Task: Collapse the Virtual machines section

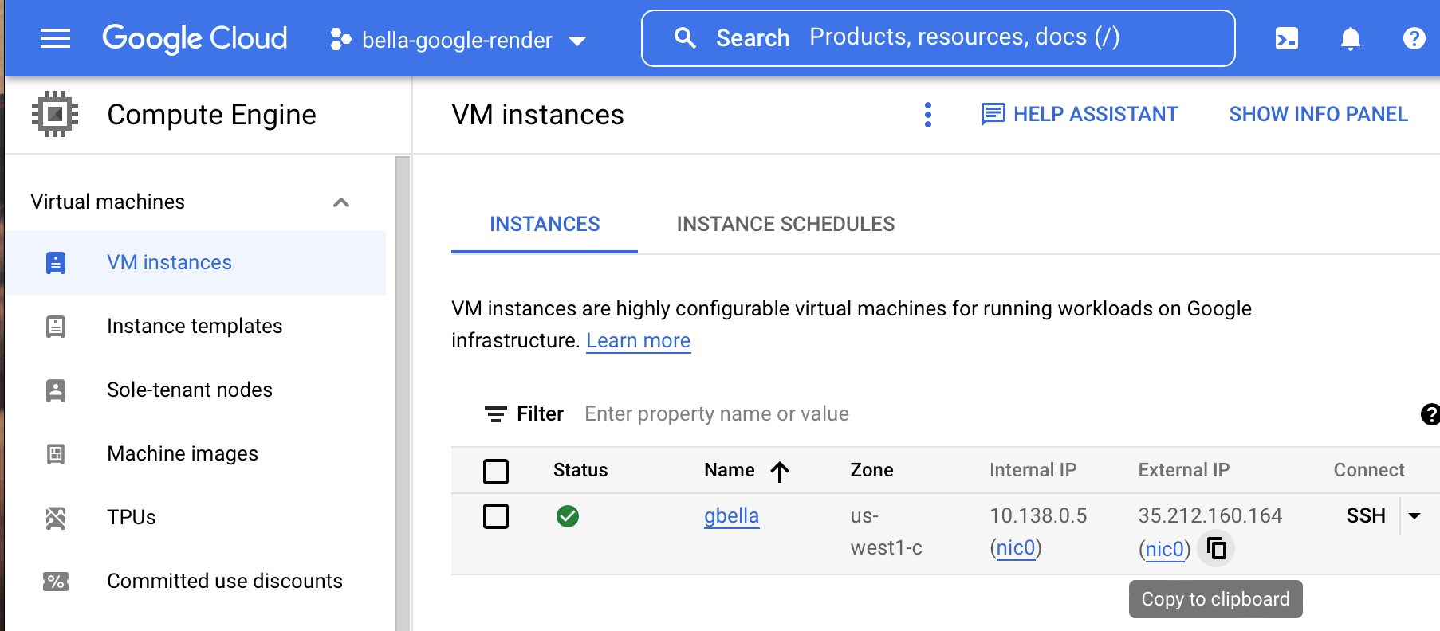Action: tap(341, 202)
